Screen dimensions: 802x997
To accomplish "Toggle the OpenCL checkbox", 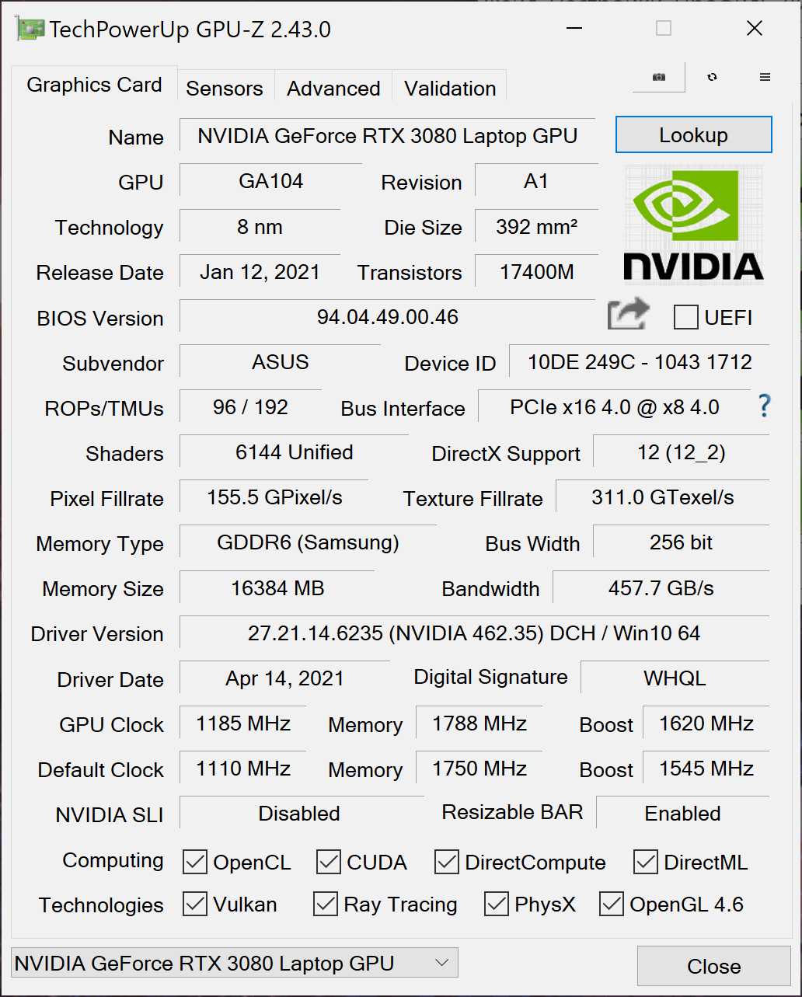I will click(194, 862).
